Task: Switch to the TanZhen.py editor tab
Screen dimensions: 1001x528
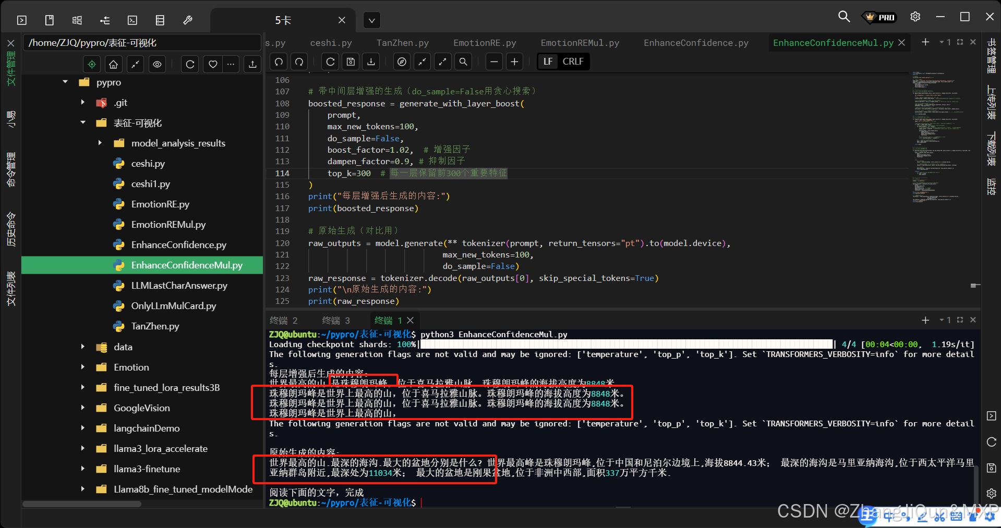Action: [x=403, y=43]
